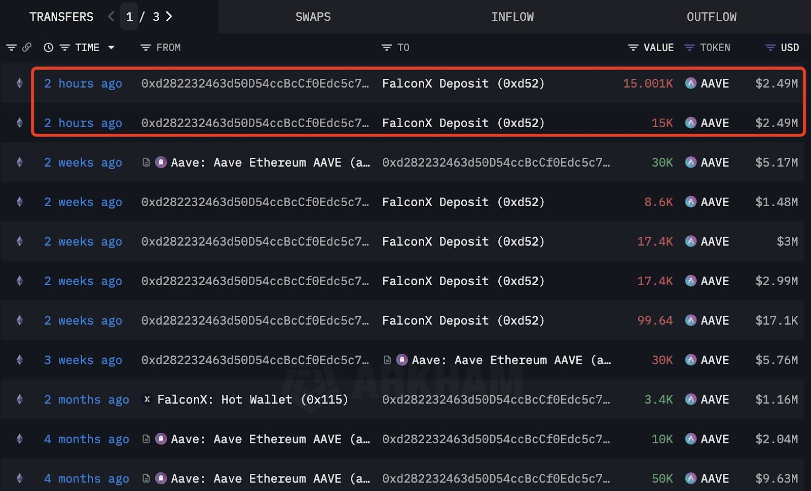
Task: Open the leftmost filter icon in header
Action: [x=11, y=48]
